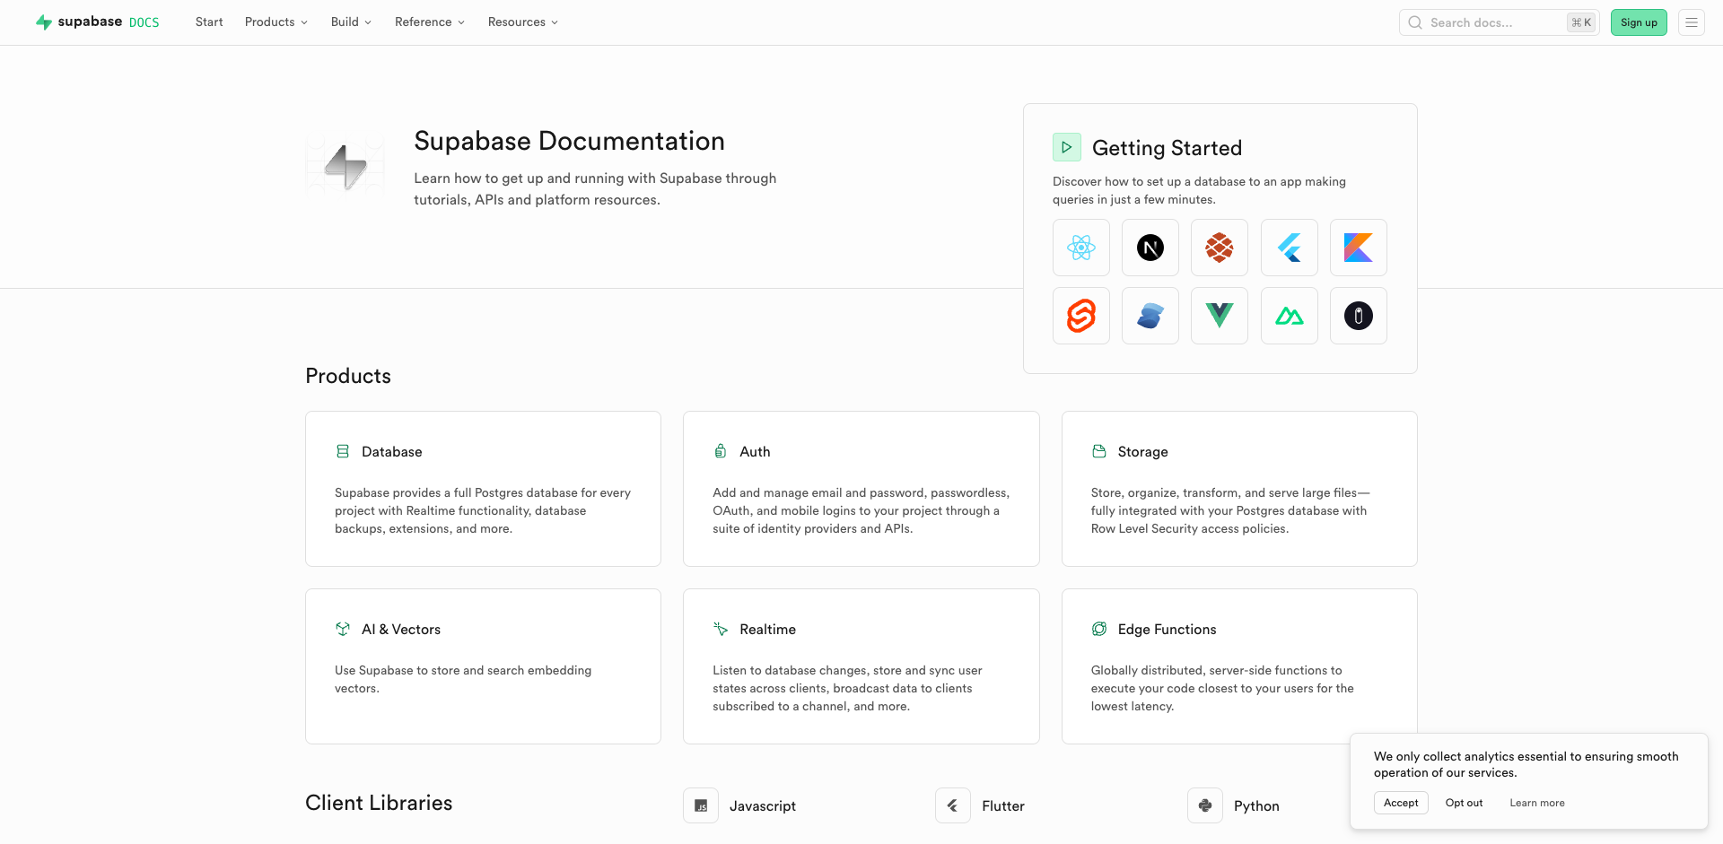Click the Storage folder icon

click(1098, 451)
